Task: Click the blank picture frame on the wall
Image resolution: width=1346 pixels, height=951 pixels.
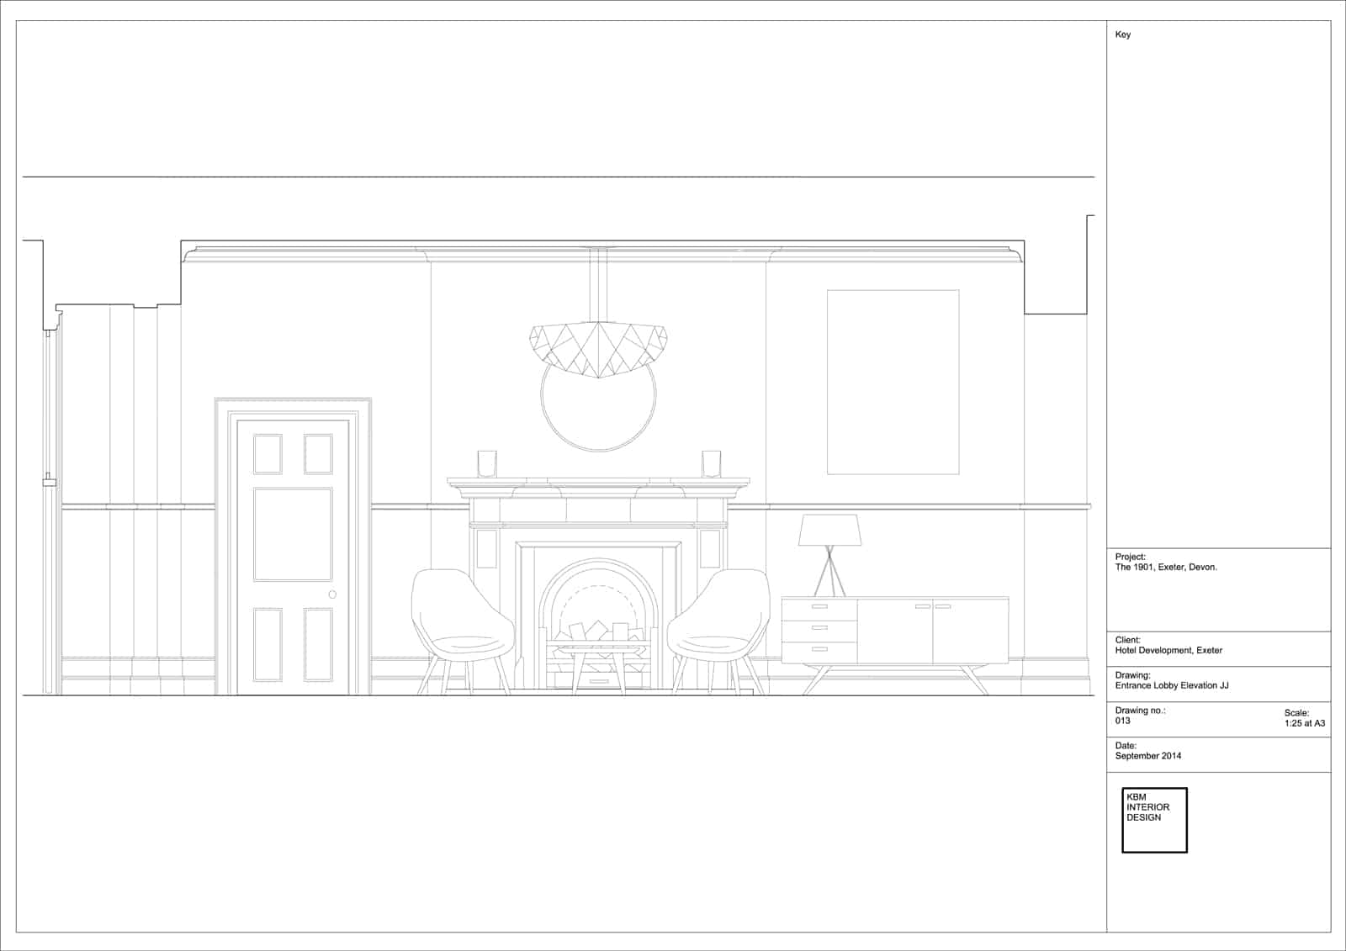Action: (893, 382)
